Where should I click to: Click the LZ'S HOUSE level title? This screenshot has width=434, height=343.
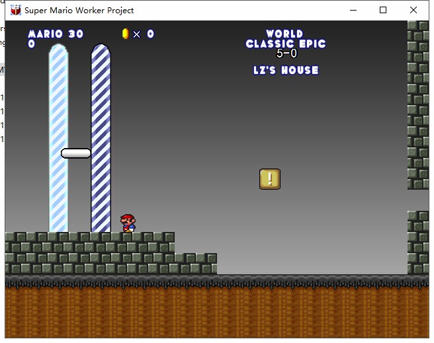point(286,70)
